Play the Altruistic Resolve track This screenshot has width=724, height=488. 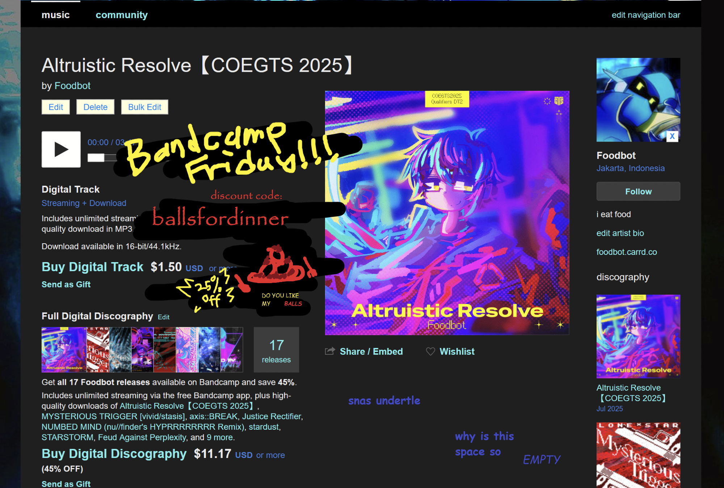[61, 149]
